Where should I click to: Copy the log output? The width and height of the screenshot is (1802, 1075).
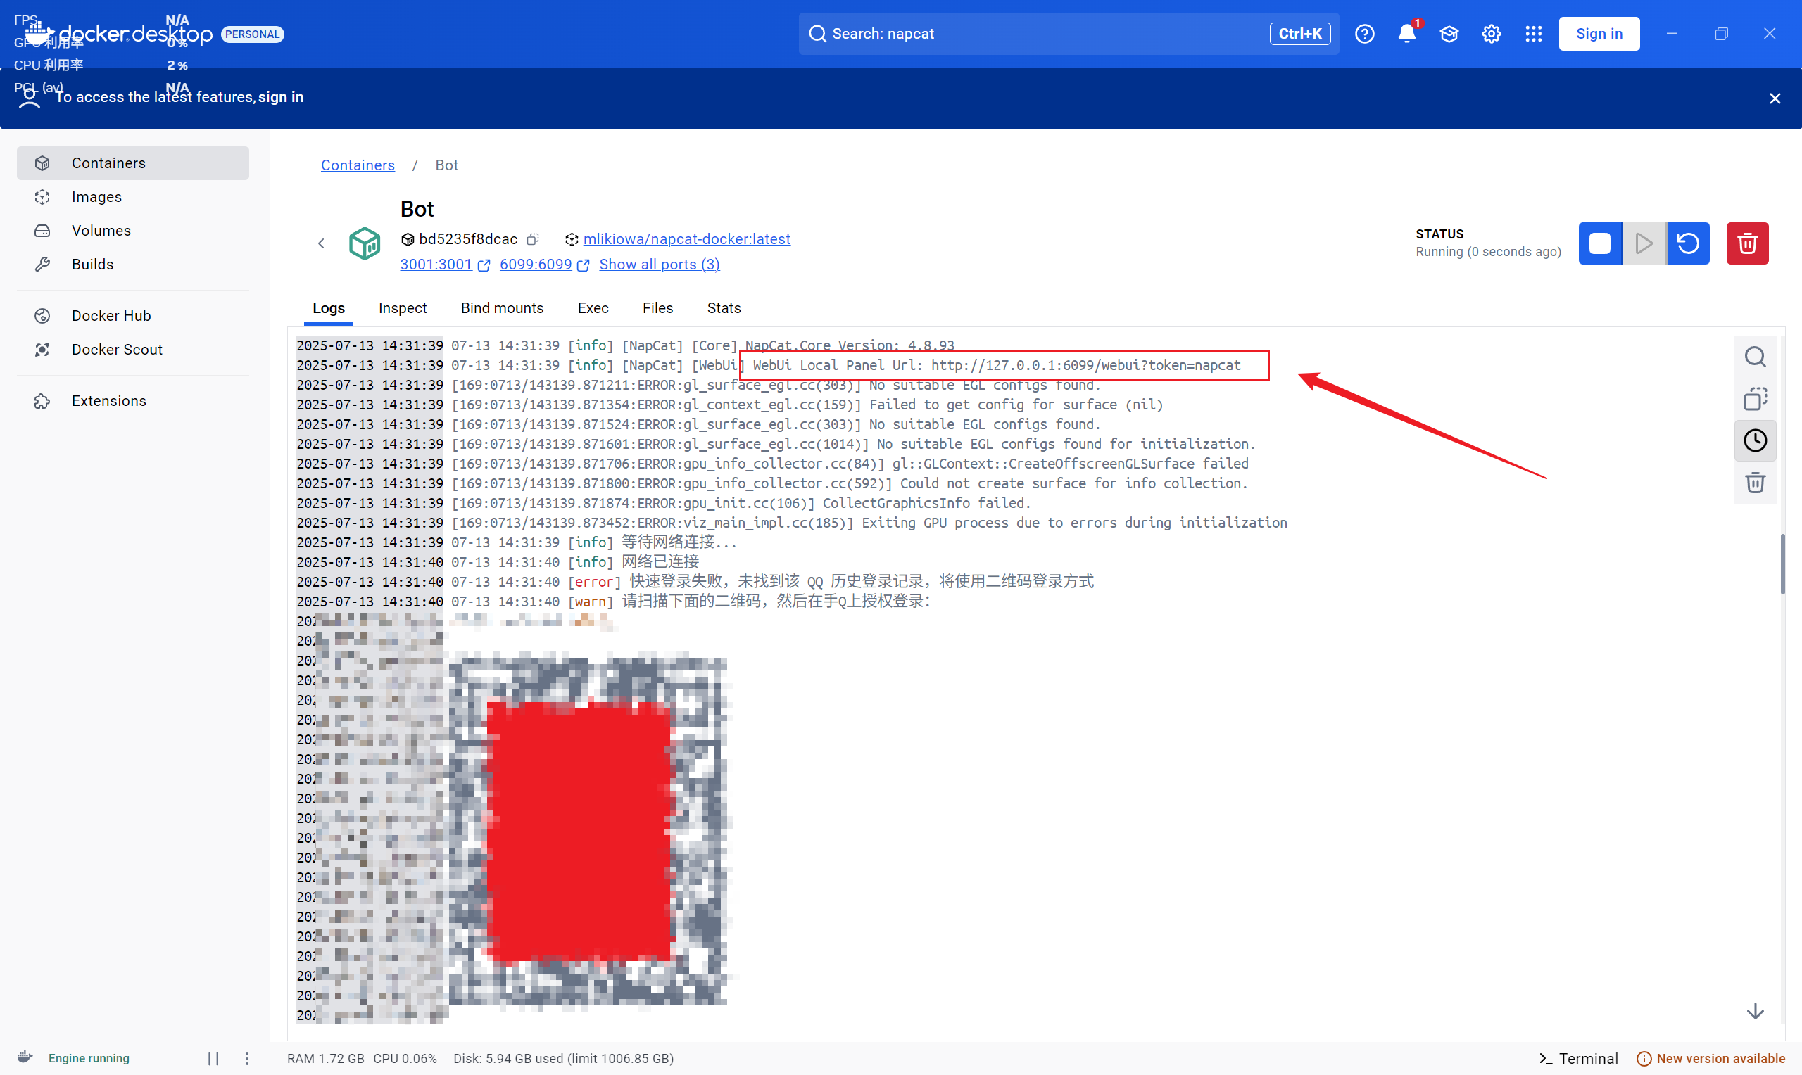point(1755,398)
